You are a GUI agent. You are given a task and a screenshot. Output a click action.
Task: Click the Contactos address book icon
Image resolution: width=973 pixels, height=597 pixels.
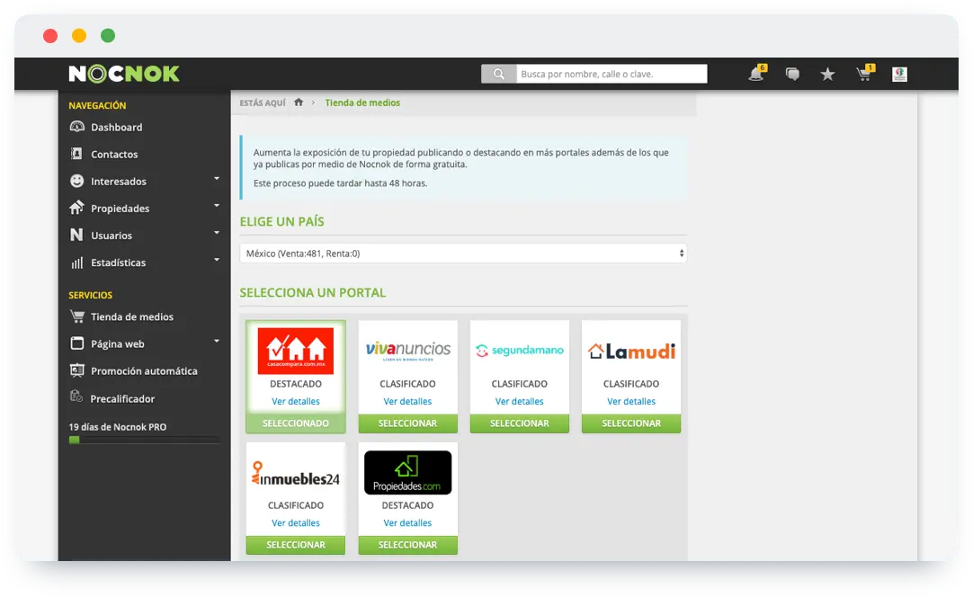click(x=76, y=153)
